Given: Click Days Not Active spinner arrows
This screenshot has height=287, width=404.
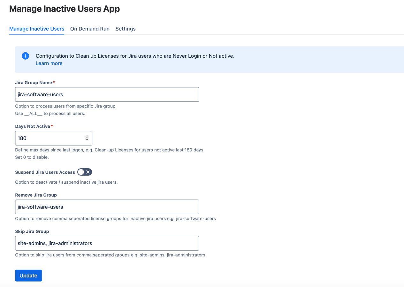Looking at the screenshot, I should 87,138.
